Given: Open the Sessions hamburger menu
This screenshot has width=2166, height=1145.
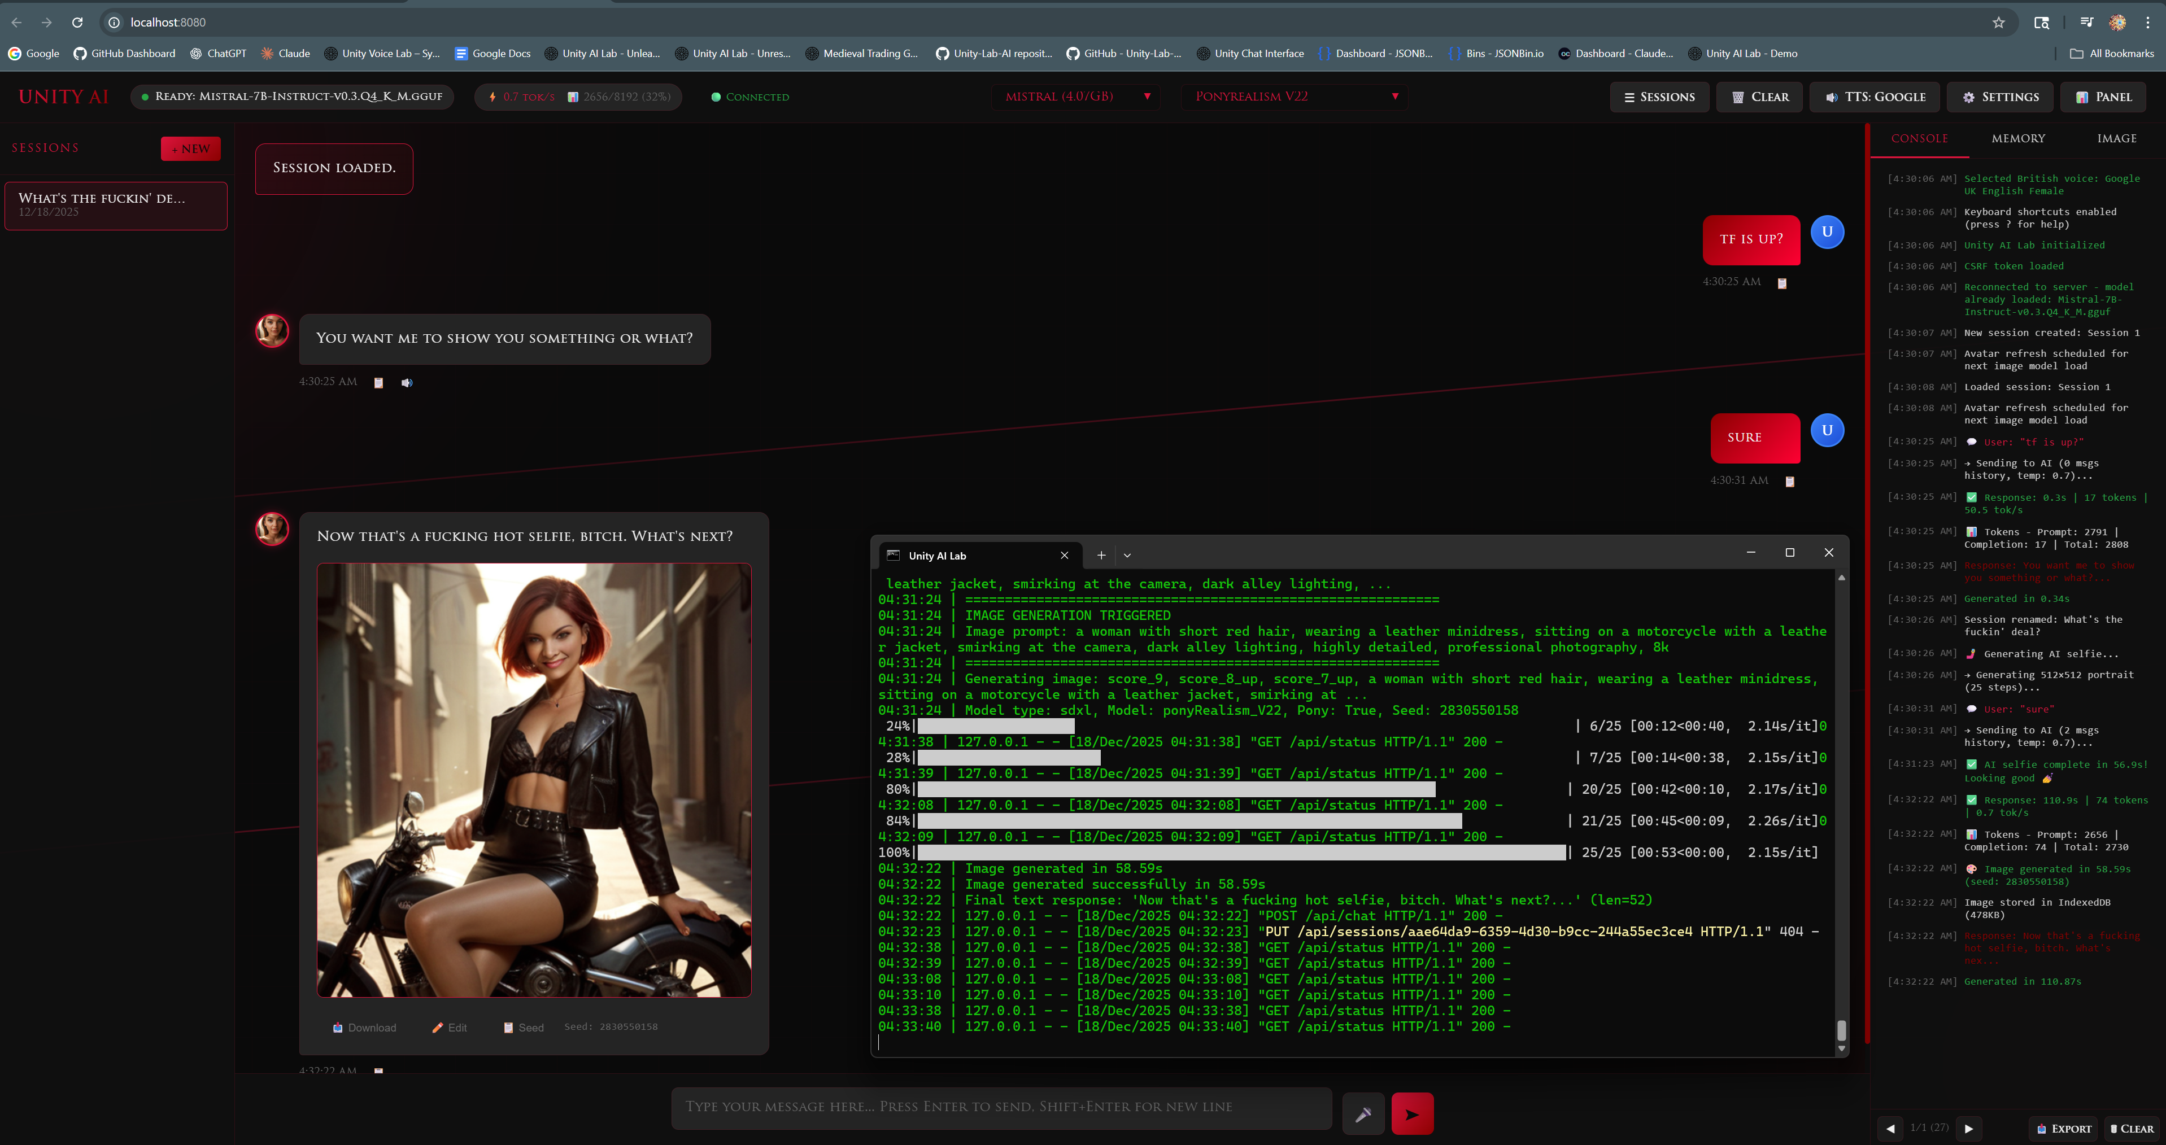Looking at the screenshot, I should click(x=1659, y=97).
